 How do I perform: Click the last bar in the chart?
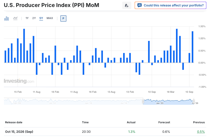tap(193, 47)
